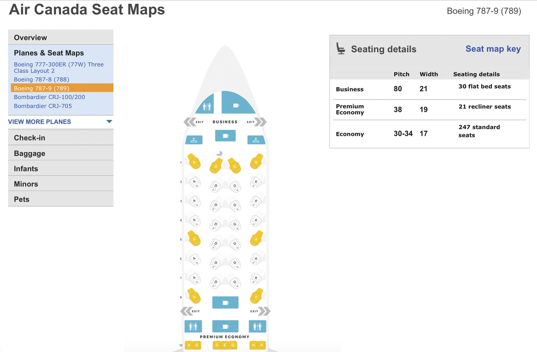This screenshot has height=352, width=537.
Task: Open the Seat map key link
Action: (x=493, y=49)
